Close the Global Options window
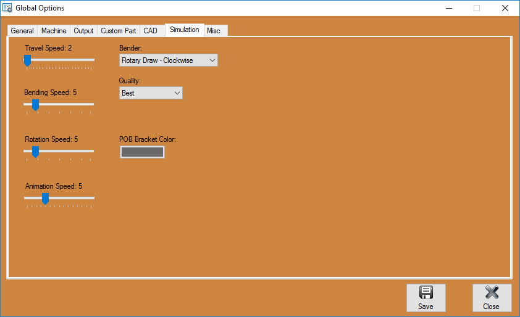 pos(505,8)
